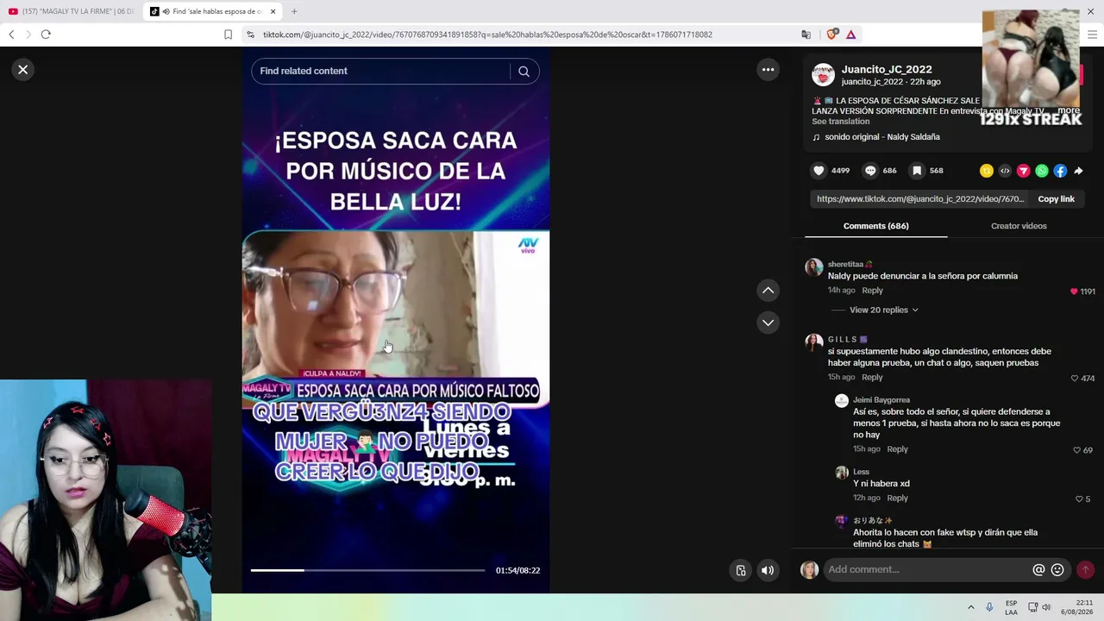Image resolution: width=1104 pixels, height=621 pixels.
Task: Like sheretitaa's comment
Action: pyautogui.click(x=1074, y=292)
